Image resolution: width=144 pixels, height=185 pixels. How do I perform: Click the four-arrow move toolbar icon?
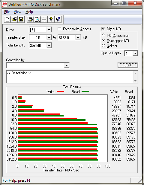point(44,19)
